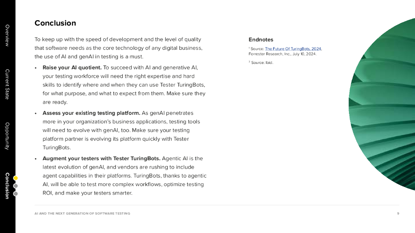
Task: Select the middle gray page dot
Action: 15,186
